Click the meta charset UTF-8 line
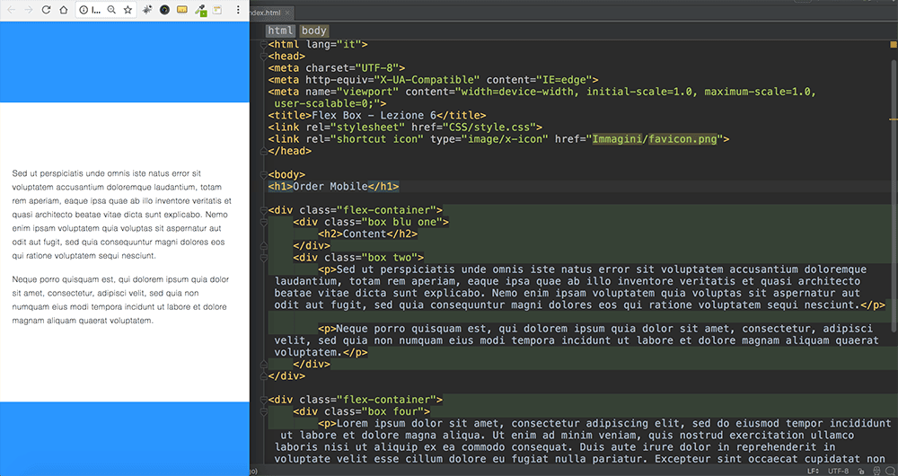This screenshot has height=476, width=898. tap(337, 67)
